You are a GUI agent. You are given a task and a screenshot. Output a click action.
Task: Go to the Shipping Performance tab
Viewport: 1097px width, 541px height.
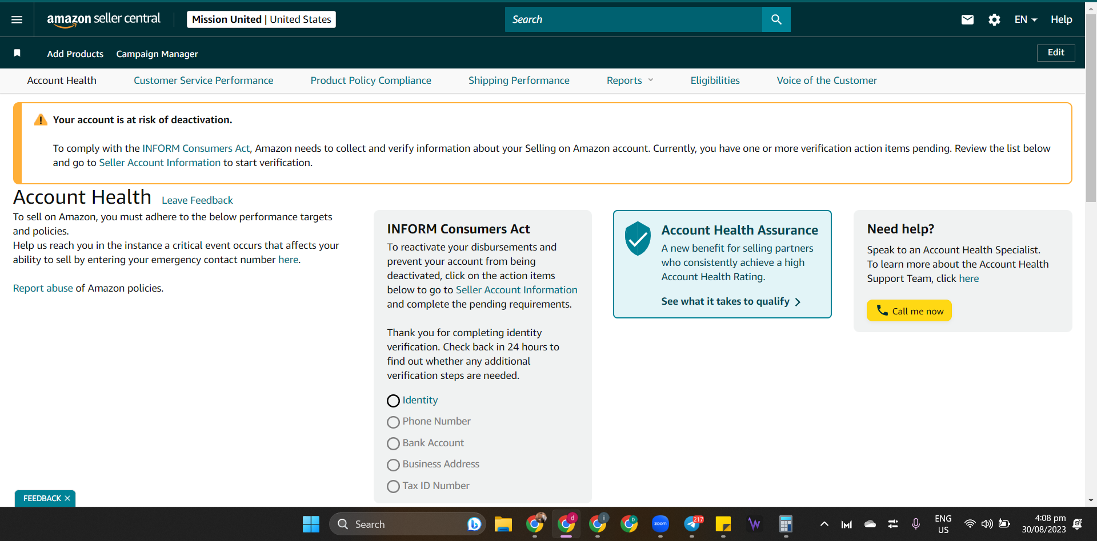click(x=519, y=80)
